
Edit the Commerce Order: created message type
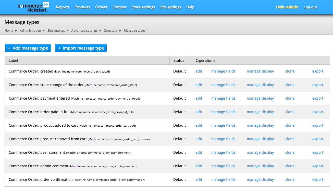[x=199, y=71]
